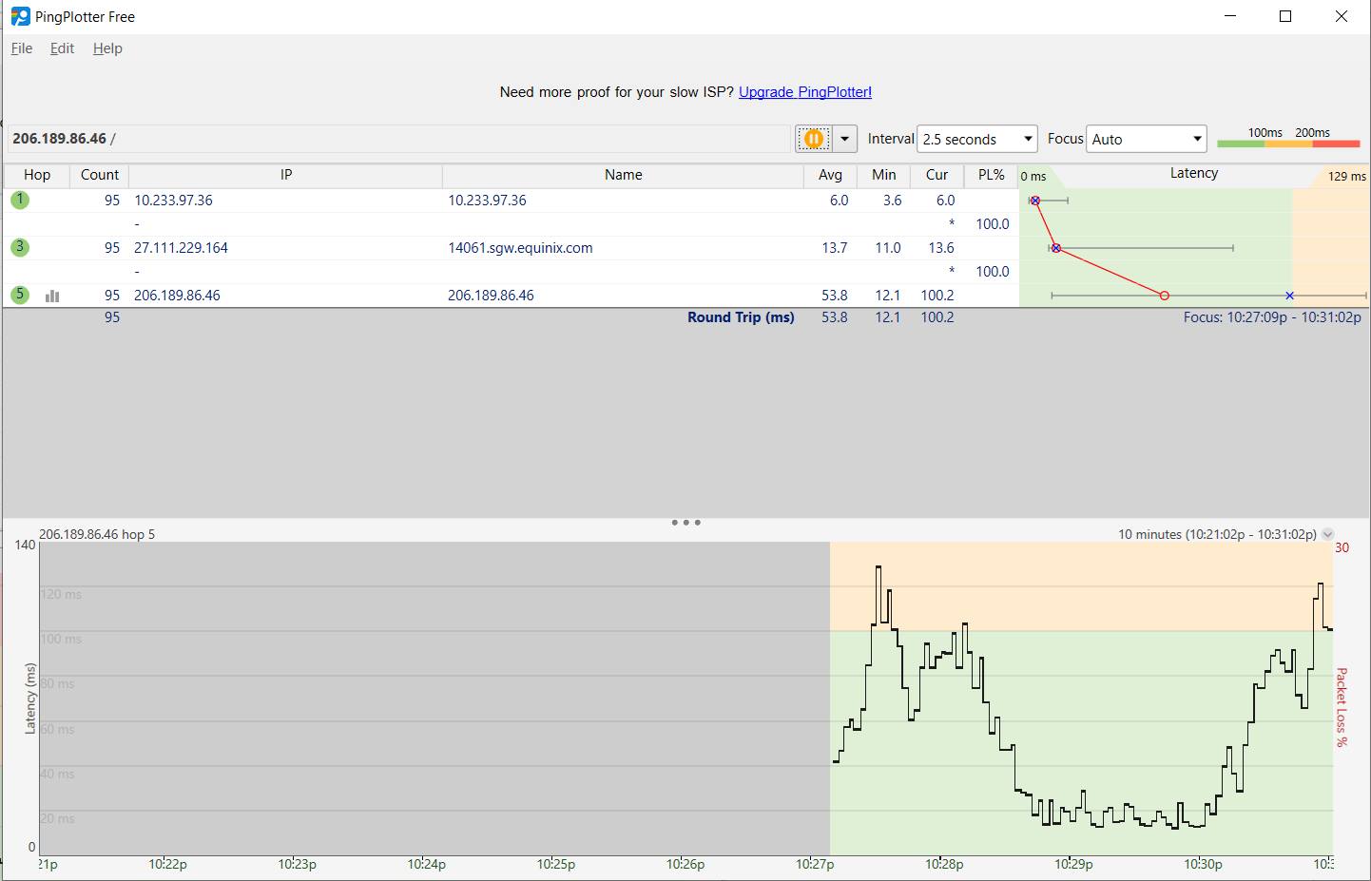Click the green hop 3 circle icon
This screenshot has height=881, width=1371.
pos(20,247)
